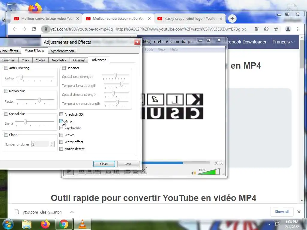Open downloaded yt5s.com-Klasky mp4 file

(x=42, y=212)
